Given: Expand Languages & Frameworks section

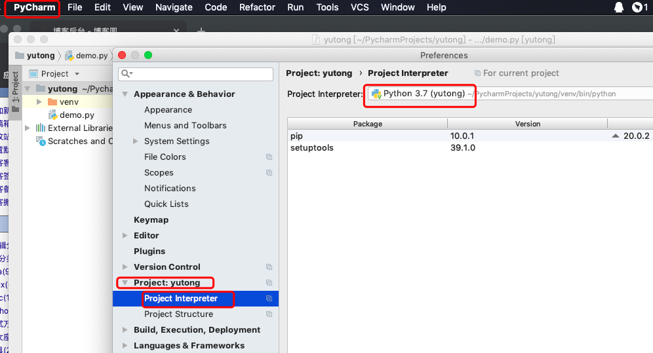Looking at the screenshot, I should point(125,346).
